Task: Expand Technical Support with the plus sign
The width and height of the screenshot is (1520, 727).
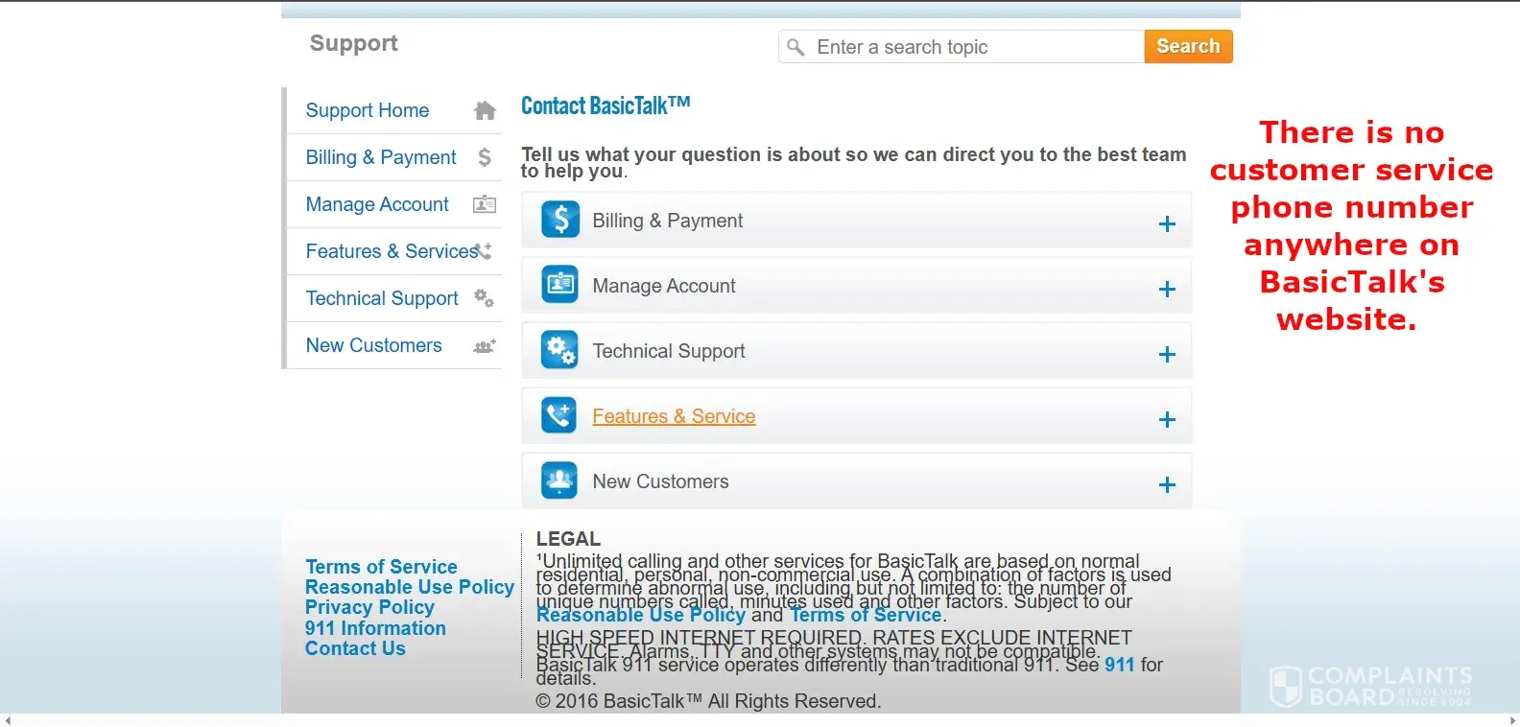Action: (x=1167, y=354)
